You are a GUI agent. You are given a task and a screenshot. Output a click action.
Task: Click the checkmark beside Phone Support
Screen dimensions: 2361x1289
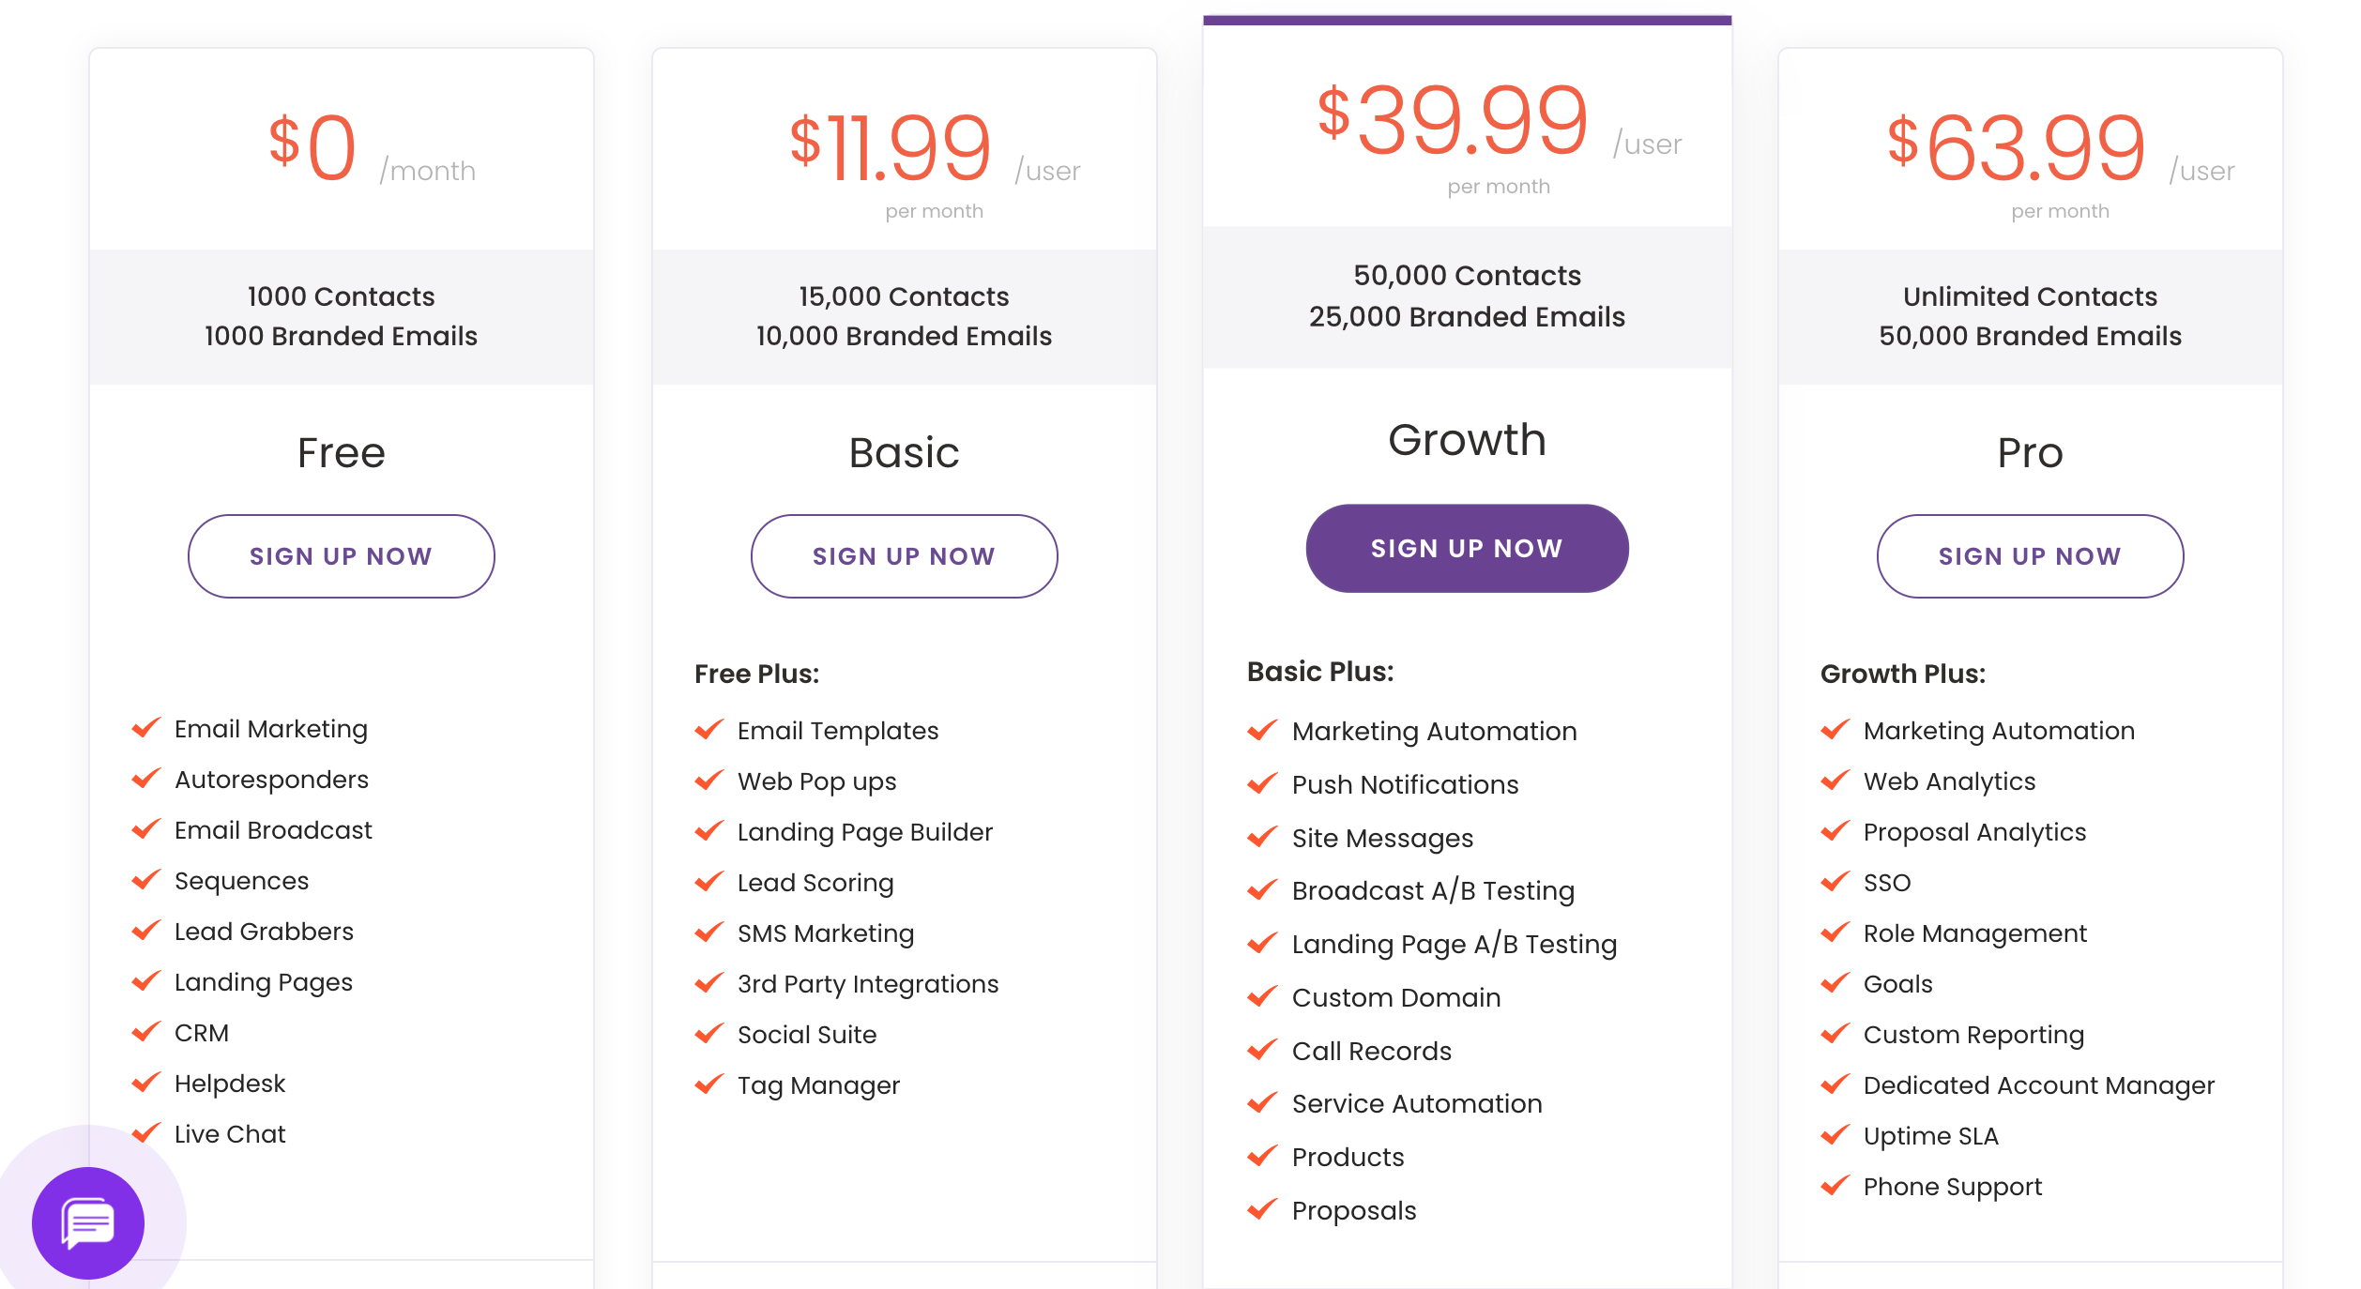1835,1186
